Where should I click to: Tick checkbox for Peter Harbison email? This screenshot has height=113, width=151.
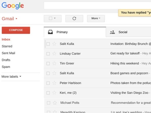[x=48, y=83]
